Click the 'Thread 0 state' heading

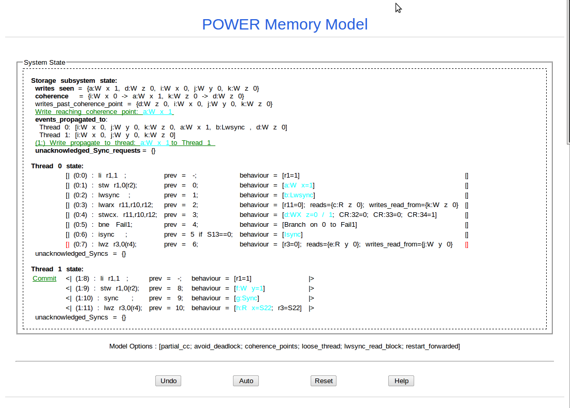[x=57, y=166]
